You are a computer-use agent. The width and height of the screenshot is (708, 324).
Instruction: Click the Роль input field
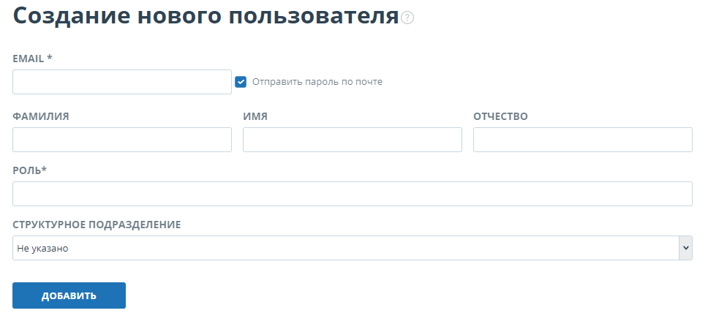point(352,194)
